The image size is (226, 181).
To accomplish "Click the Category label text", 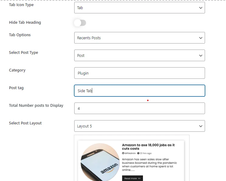I will pos(17,70).
